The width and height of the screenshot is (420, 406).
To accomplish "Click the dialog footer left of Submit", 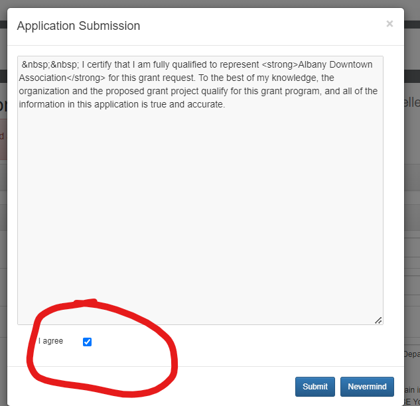I will click(x=166, y=386).
